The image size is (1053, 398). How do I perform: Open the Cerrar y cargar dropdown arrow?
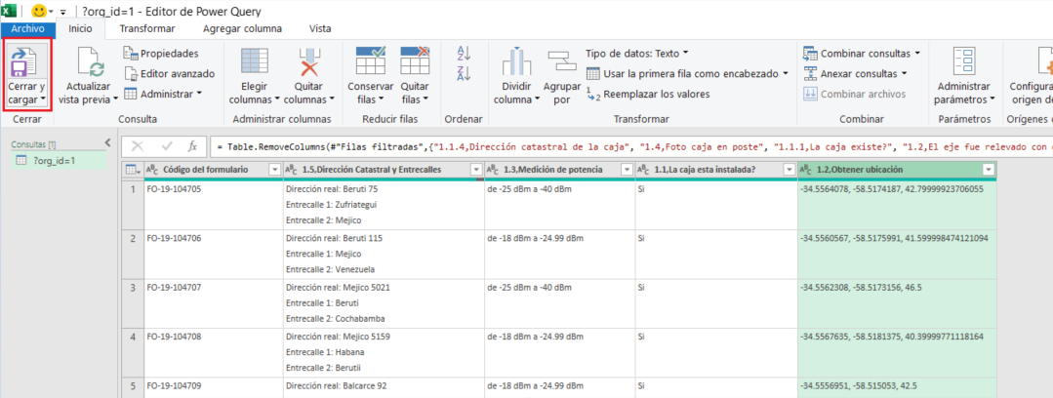tap(44, 99)
